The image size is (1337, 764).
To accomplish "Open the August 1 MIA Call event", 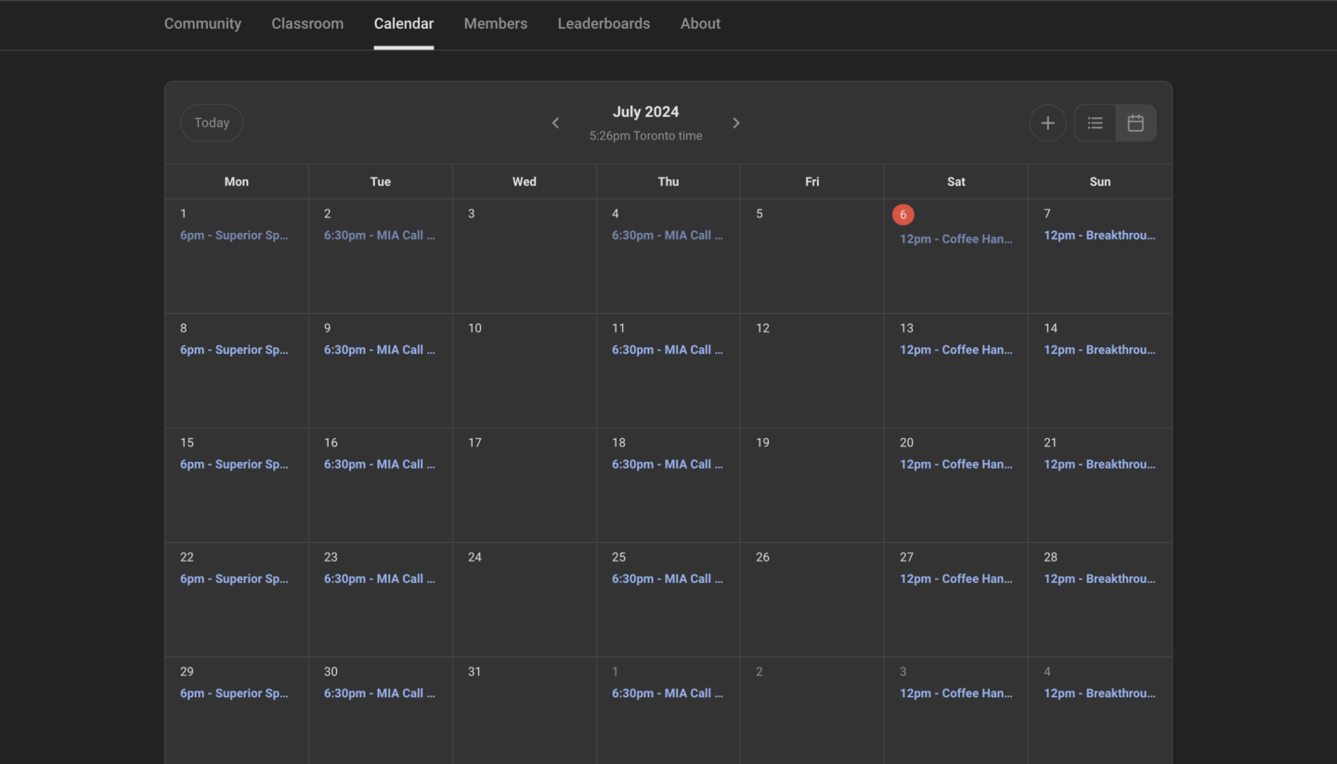I will pos(668,693).
